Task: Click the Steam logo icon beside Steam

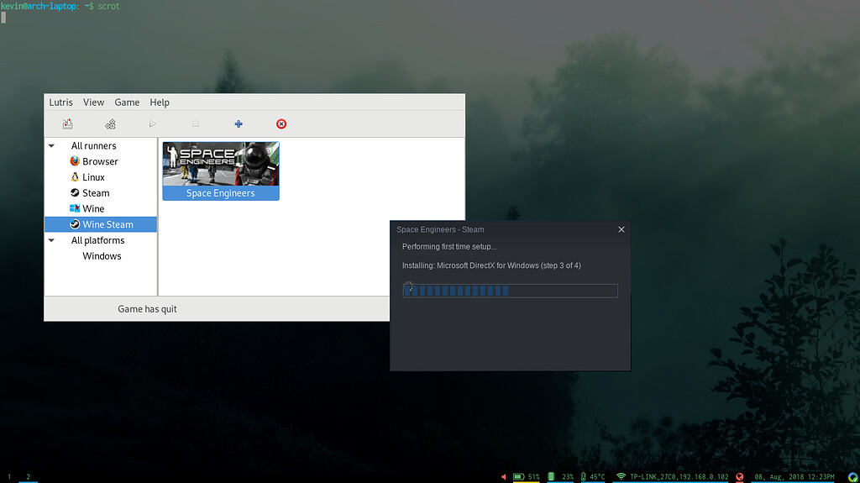Action: [75, 192]
